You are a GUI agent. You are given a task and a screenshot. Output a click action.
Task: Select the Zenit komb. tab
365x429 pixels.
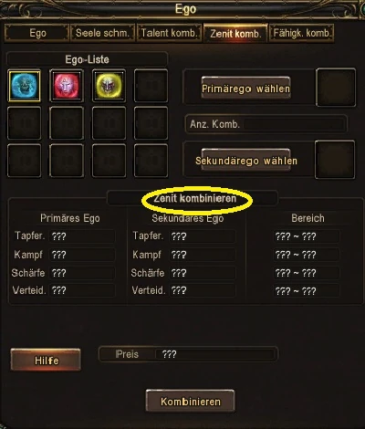point(235,33)
